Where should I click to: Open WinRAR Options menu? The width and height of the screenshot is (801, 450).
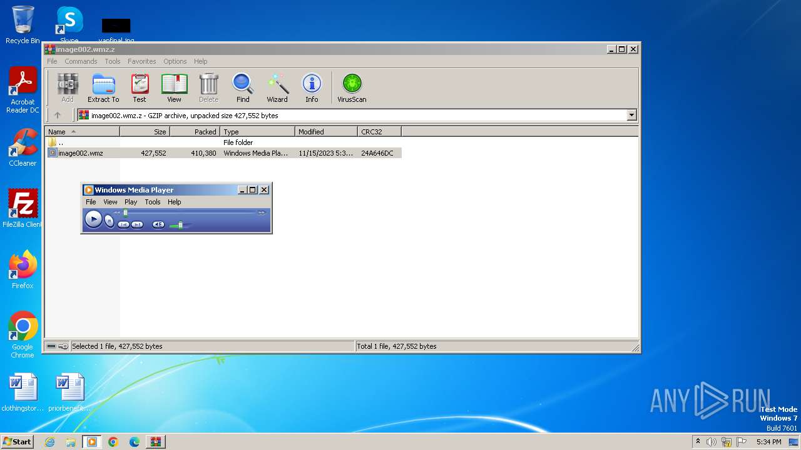(175, 61)
